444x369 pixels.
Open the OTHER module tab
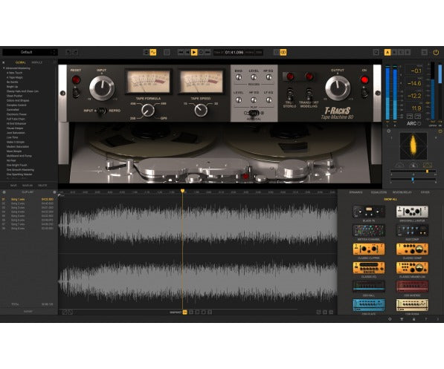click(425, 192)
